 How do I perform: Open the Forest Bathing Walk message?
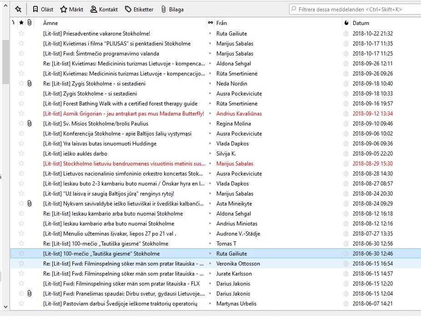[x=120, y=104]
